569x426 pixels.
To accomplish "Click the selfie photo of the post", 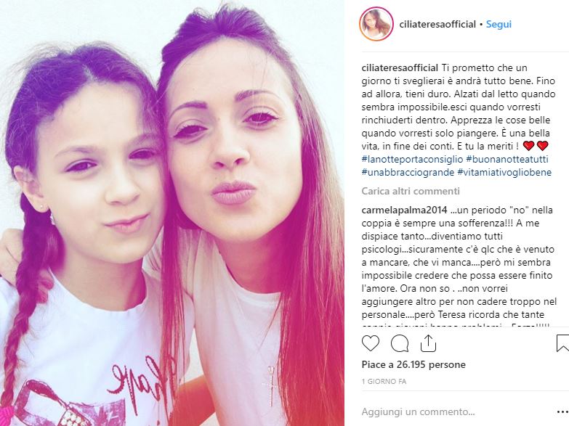I will 172,213.
